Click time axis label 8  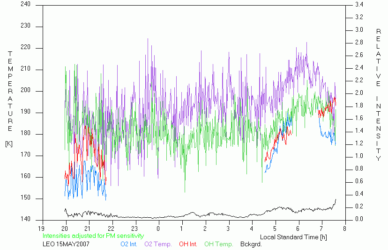(x=344, y=229)
